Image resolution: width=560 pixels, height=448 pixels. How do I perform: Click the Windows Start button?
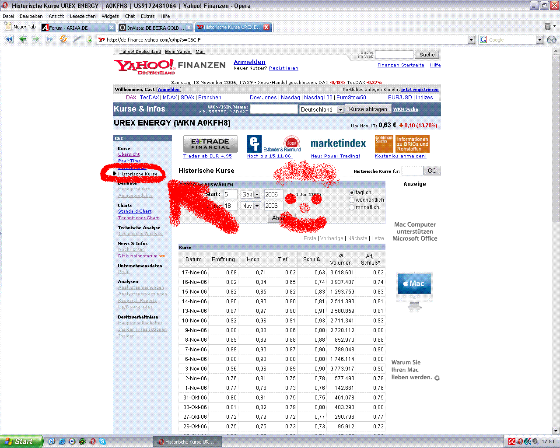coord(21,441)
